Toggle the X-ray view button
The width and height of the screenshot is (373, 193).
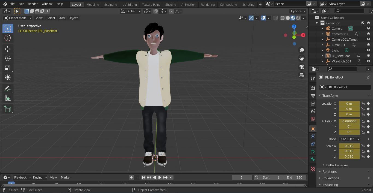(275, 18)
